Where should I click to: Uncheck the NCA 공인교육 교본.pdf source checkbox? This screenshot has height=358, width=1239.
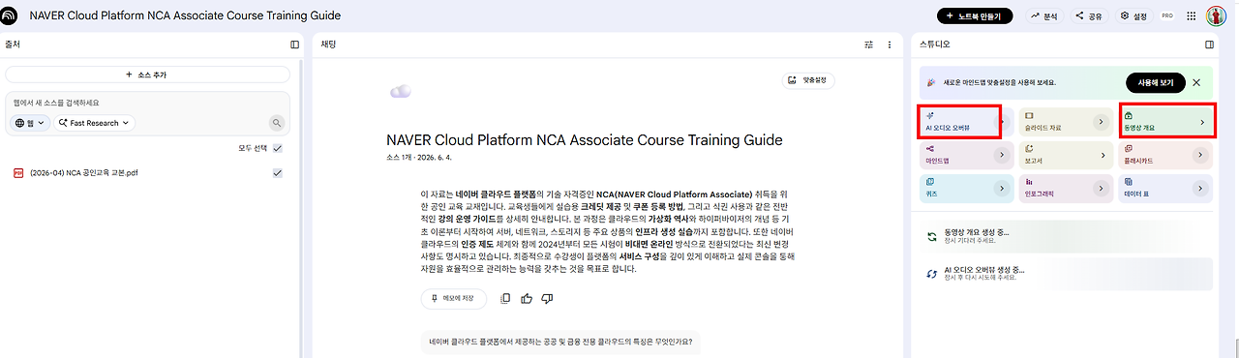pyautogui.click(x=277, y=173)
